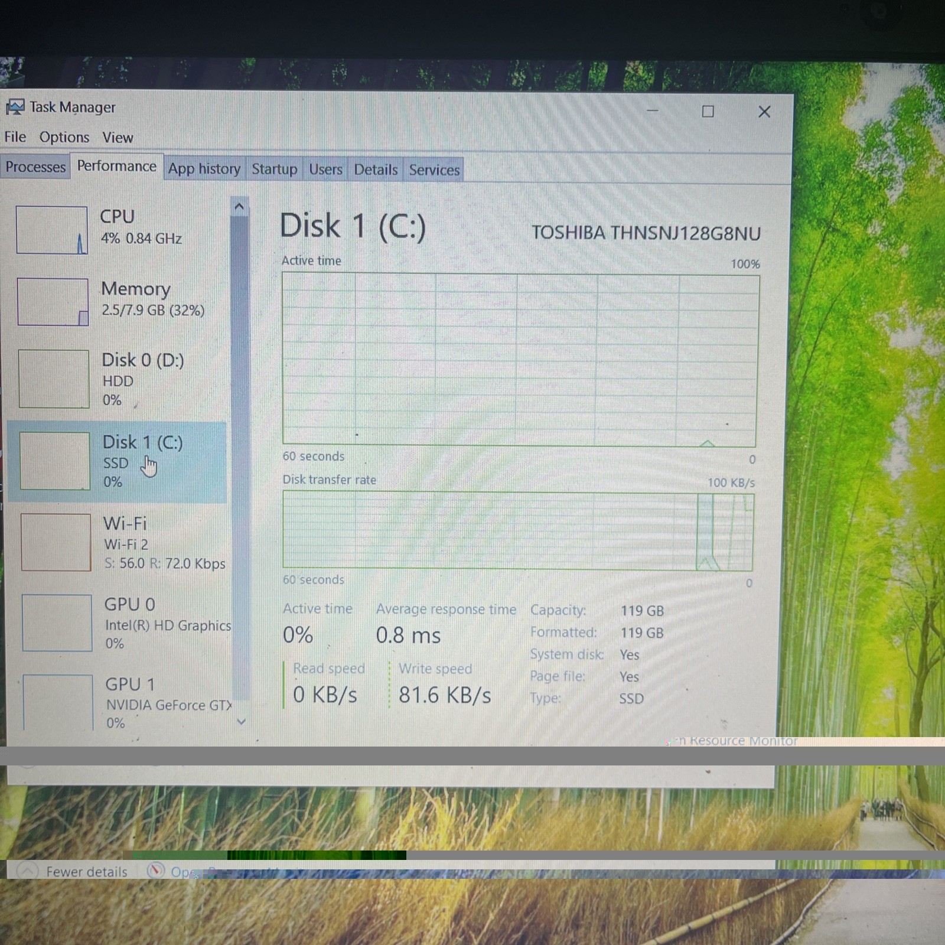The height and width of the screenshot is (945, 945).
Task: Click the 119 GB Formatted value
Action: [x=642, y=633]
